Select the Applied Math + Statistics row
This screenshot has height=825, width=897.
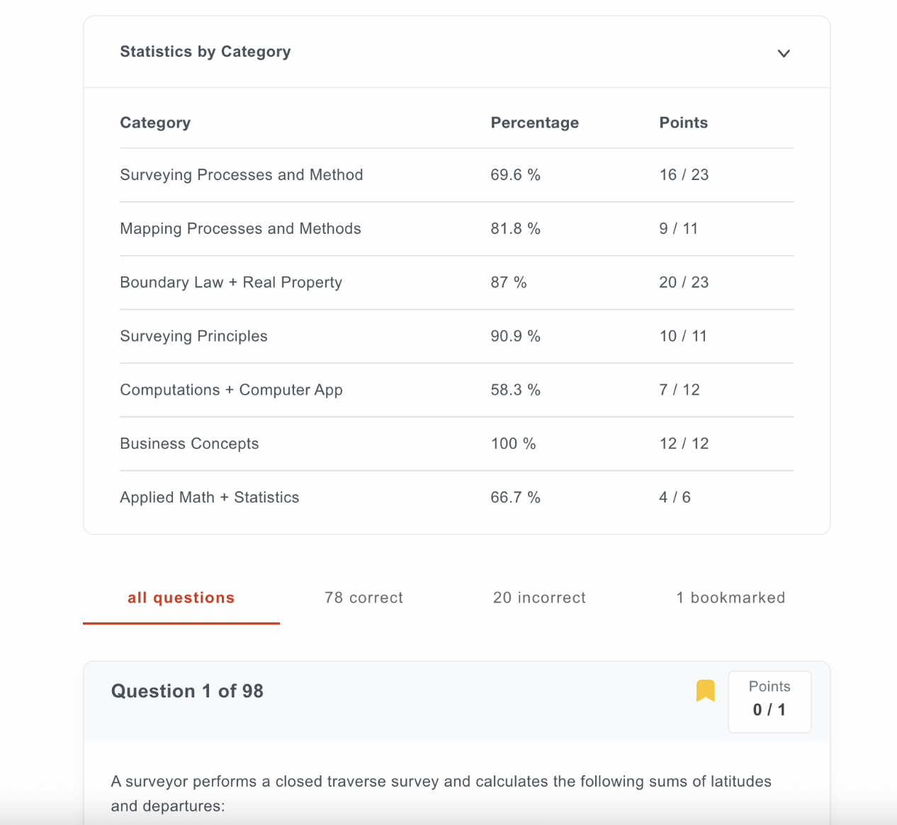coord(457,498)
